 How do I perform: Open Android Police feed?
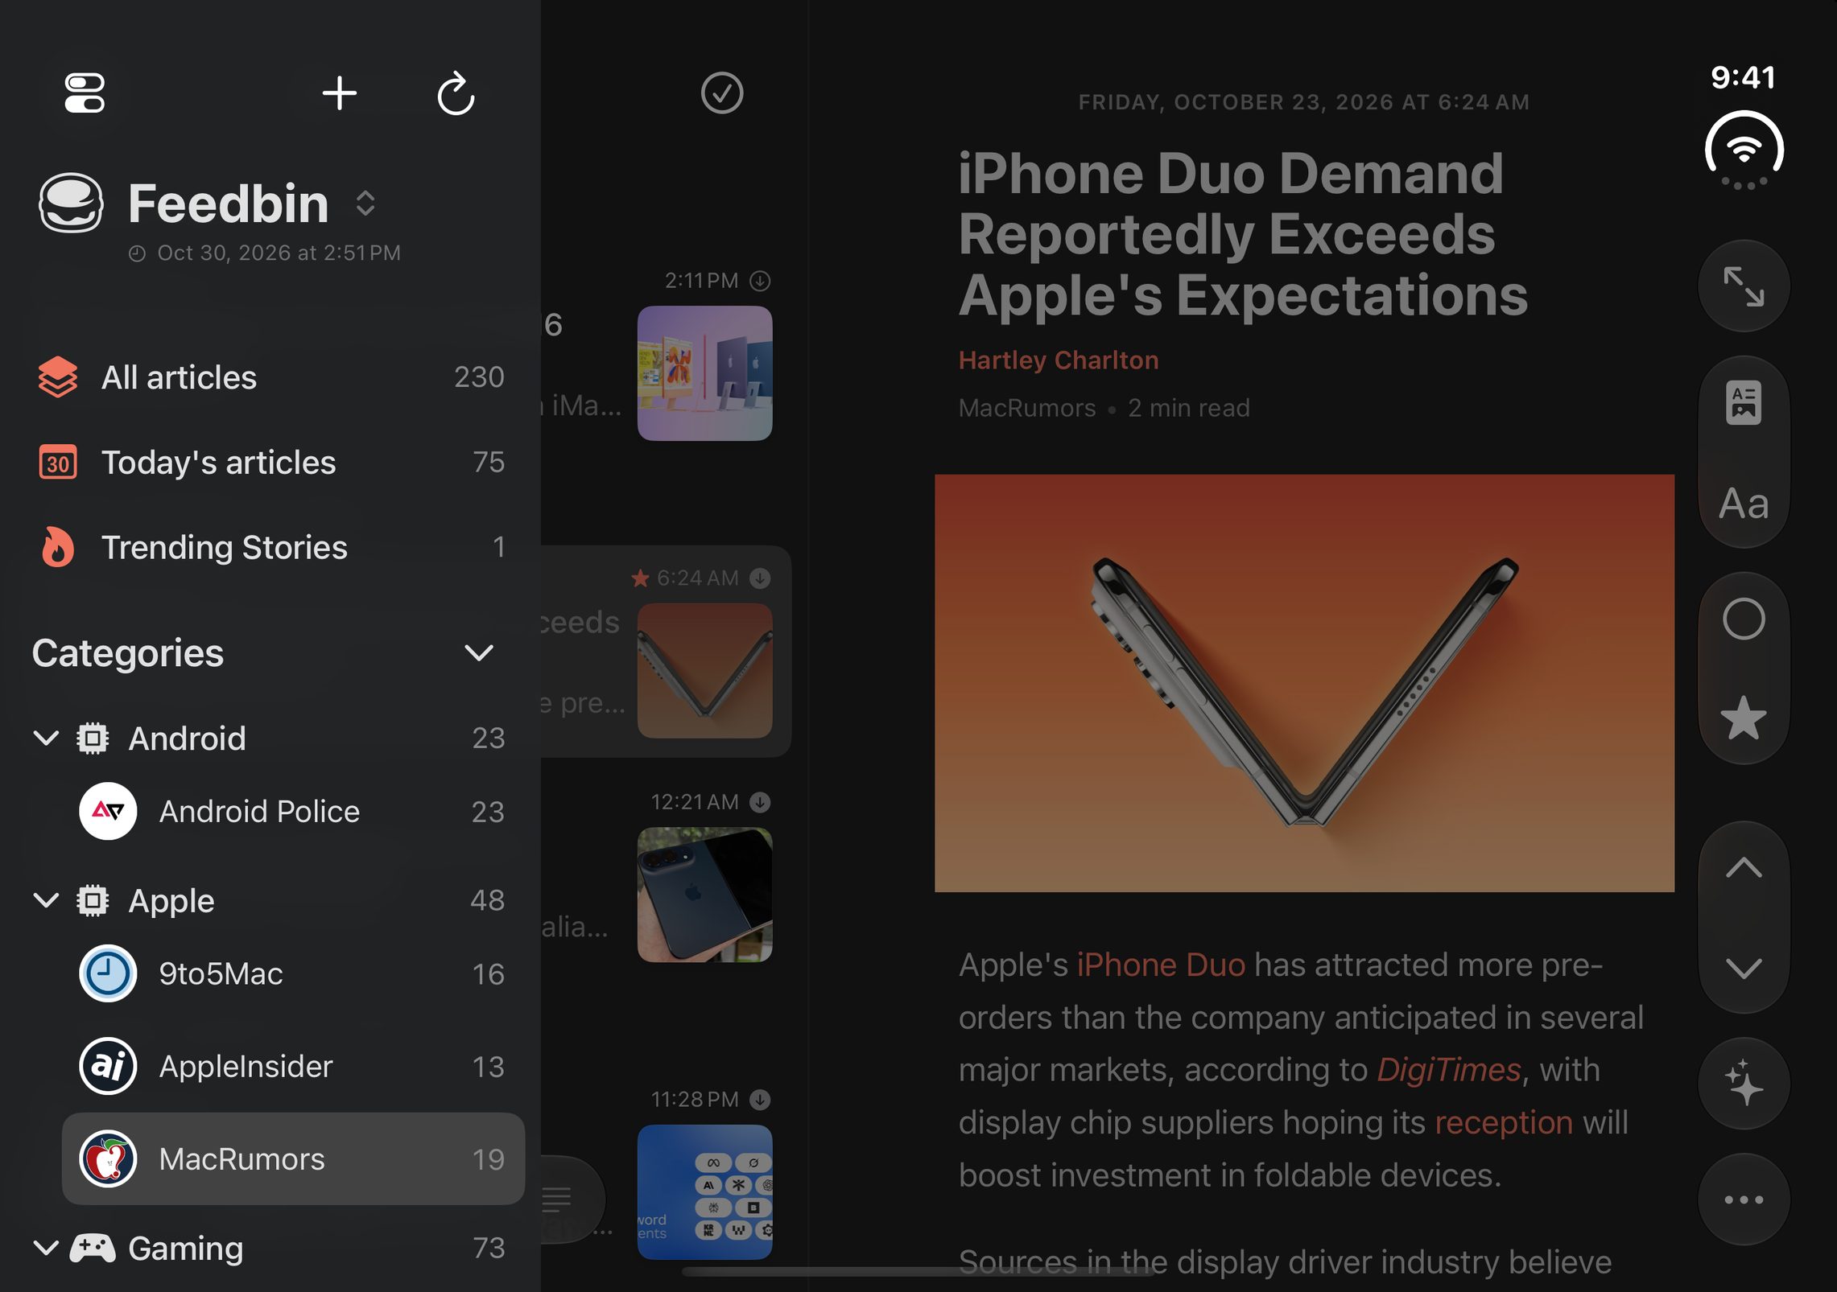293,812
